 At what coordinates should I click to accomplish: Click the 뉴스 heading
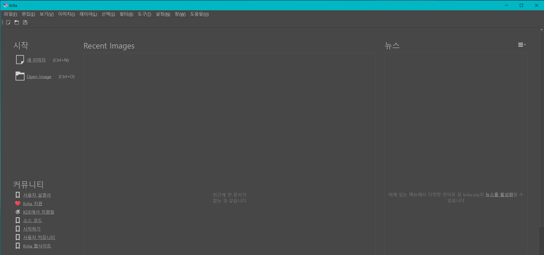coord(392,45)
